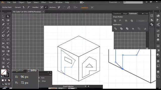Enable hide handles for multiple anchor points
The image size is (161, 90).
click(46, 7)
